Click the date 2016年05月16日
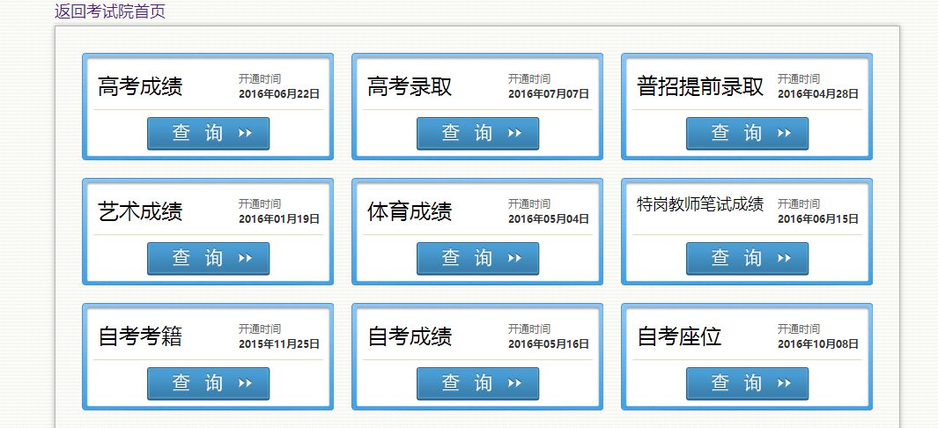This screenshot has height=428, width=938. [x=550, y=343]
